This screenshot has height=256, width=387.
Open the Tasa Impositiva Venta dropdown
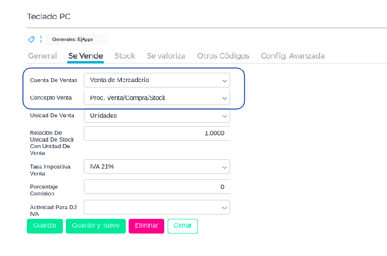pos(156,167)
